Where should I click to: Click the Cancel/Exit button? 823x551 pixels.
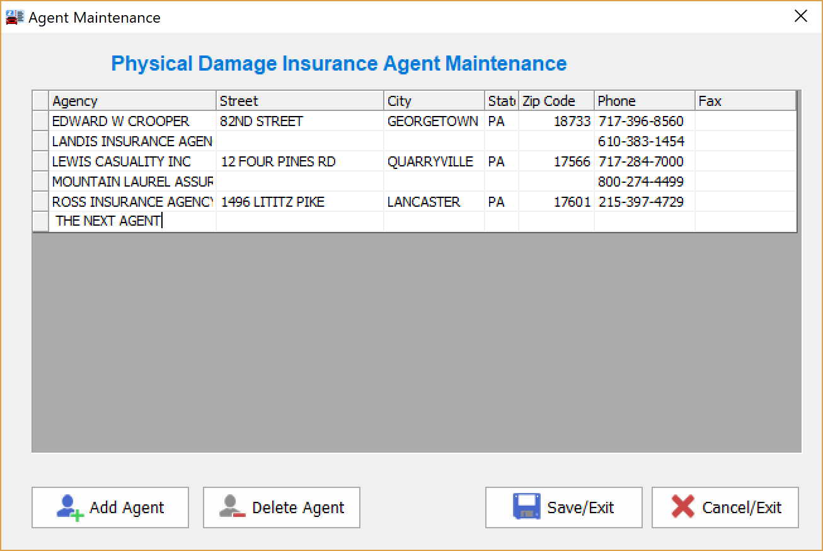click(725, 507)
